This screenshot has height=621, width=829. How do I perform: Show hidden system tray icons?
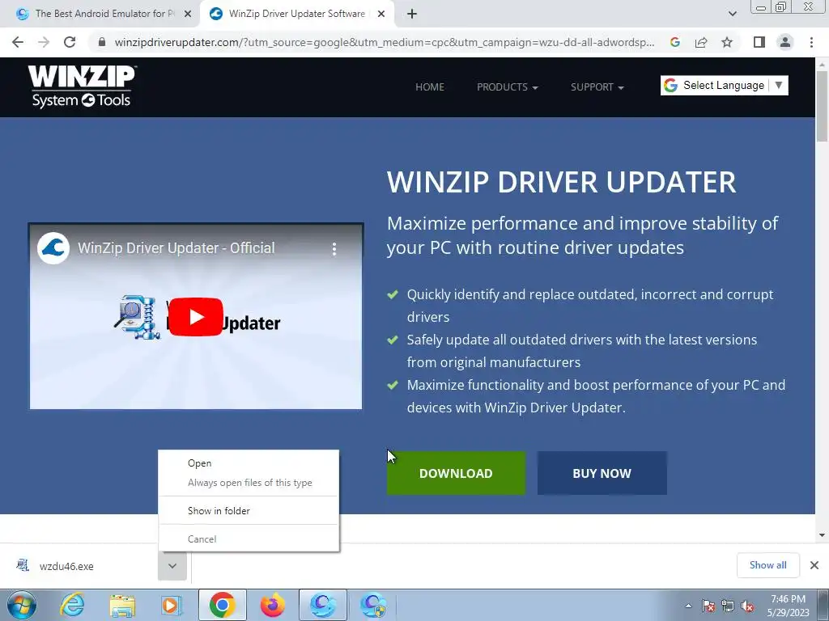point(688,606)
